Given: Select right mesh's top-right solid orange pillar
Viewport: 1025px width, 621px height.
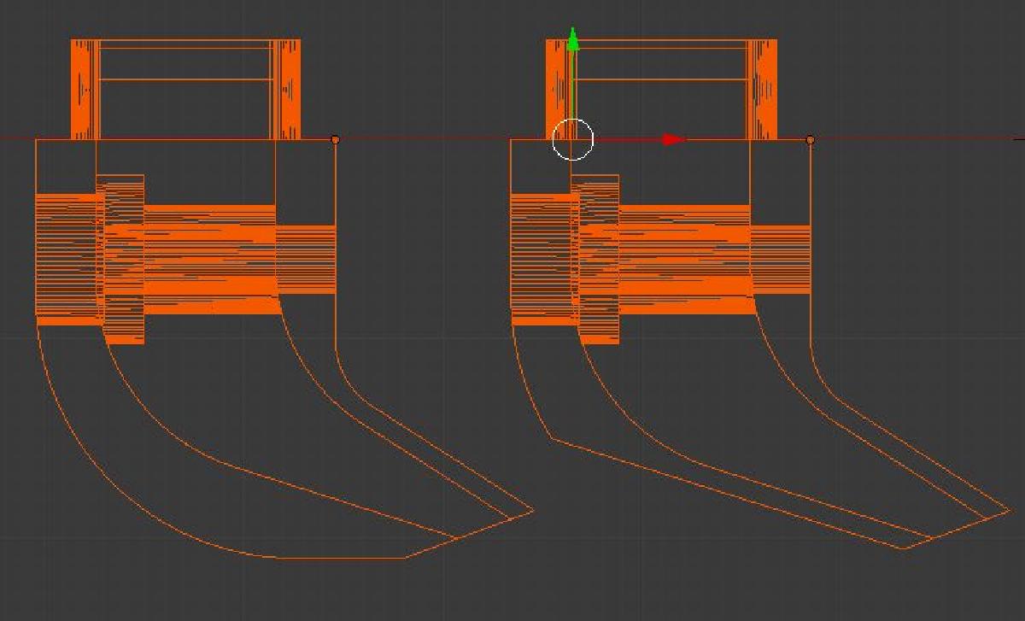Looking at the screenshot, I should click(x=764, y=89).
